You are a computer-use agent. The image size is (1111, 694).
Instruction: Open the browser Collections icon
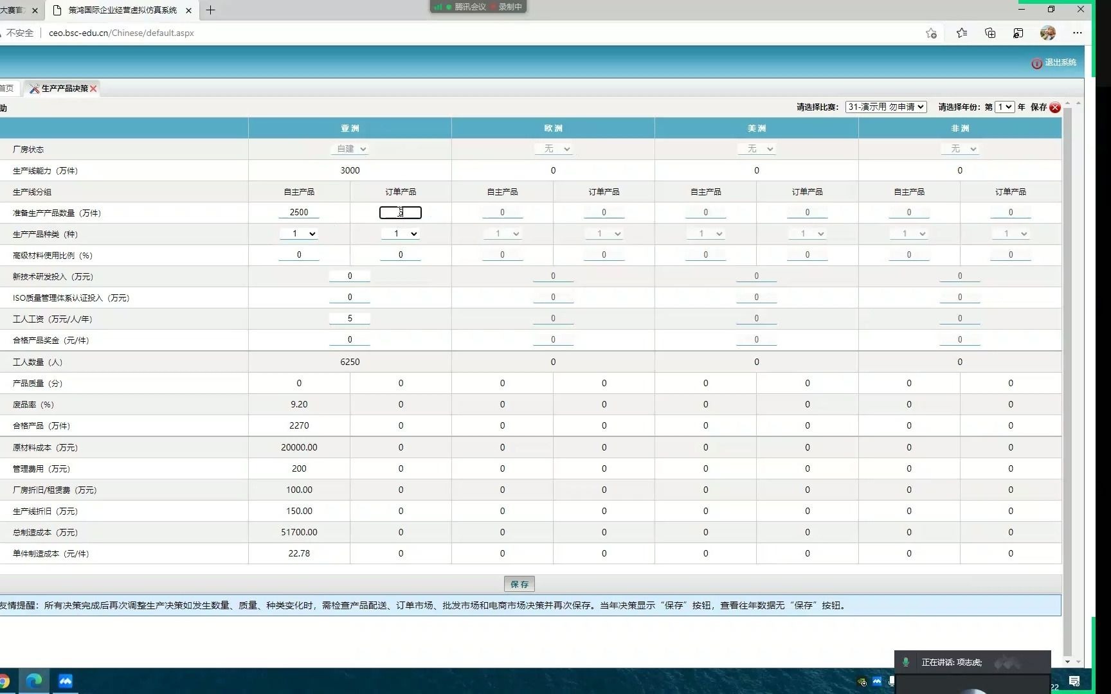click(990, 33)
